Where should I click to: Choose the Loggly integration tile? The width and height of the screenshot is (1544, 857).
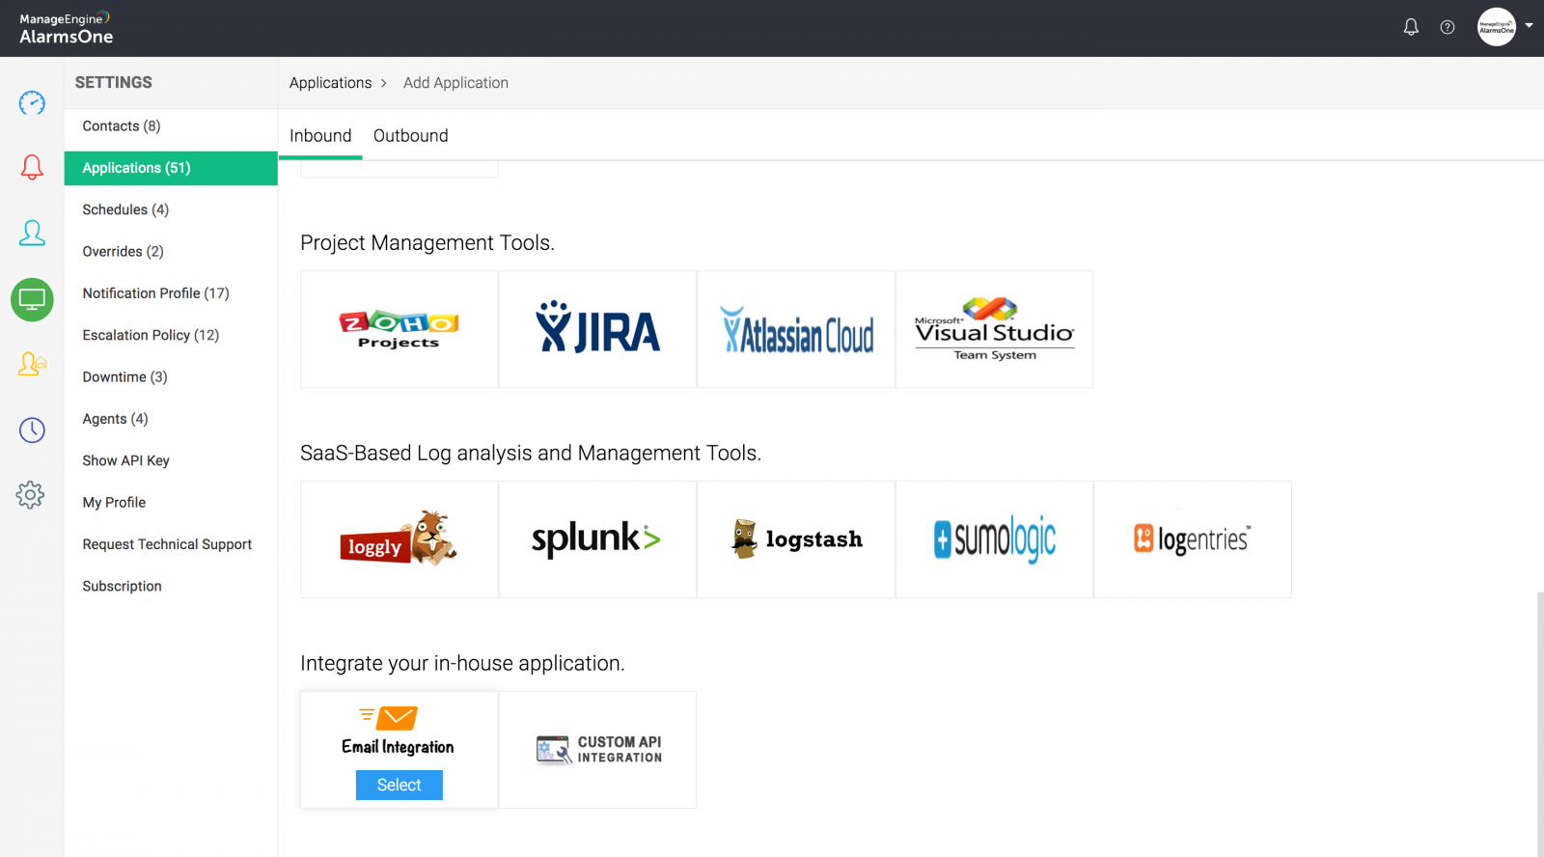coord(400,539)
